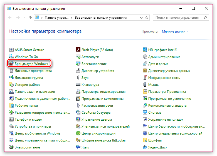217x156 pixels.
Task: Expand the Панель управления breadcrumb arrow
Action: (x=72, y=18)
